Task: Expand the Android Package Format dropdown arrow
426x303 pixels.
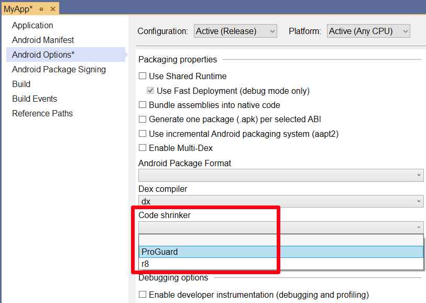Action: [x=418, y=175]
